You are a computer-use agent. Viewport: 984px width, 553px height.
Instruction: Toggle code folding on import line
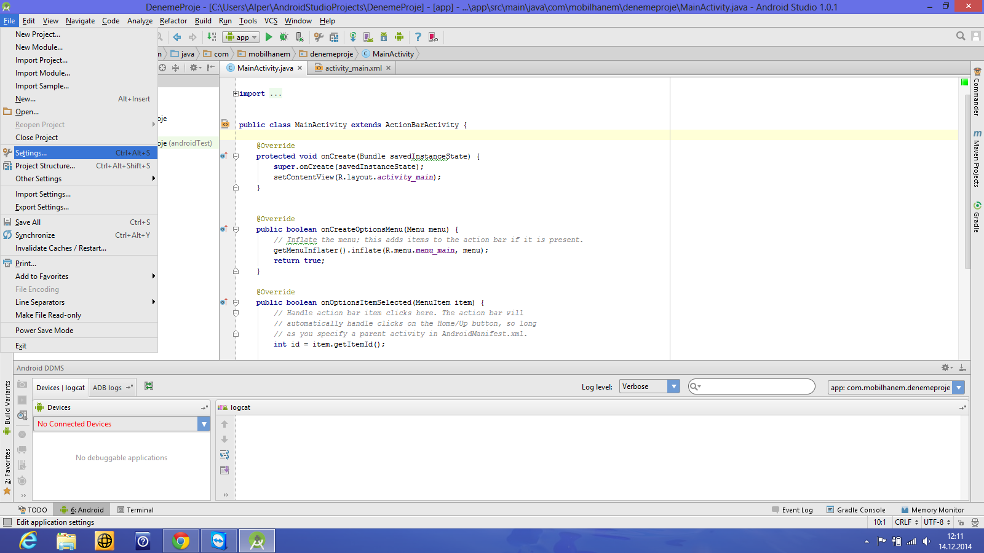point(236,94)
